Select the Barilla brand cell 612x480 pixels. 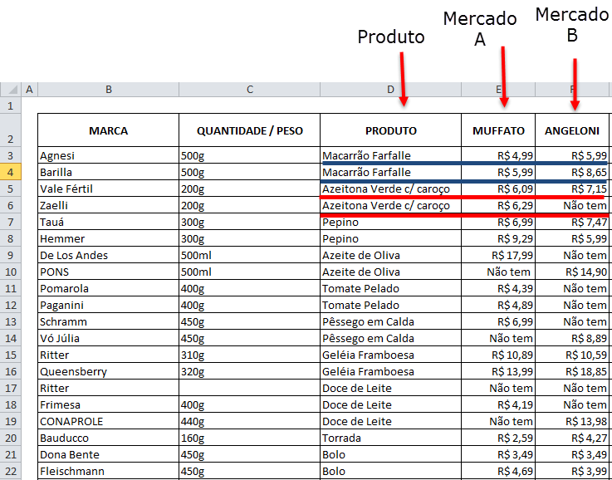tap(108, 172)
